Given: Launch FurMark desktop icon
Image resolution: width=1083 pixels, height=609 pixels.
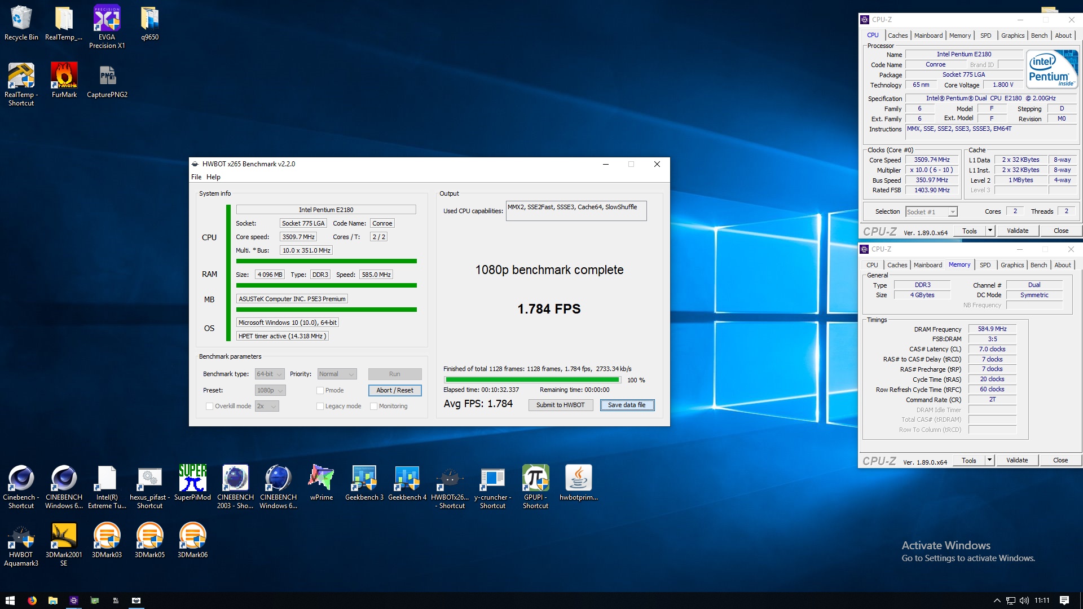Looking at the screenshot, I should tap(64, 80).
